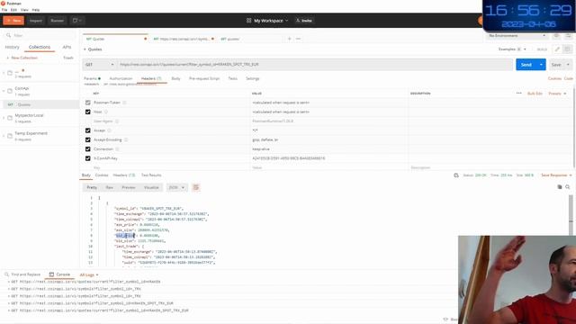
Task: Send the request
Action: coord(526,65)
